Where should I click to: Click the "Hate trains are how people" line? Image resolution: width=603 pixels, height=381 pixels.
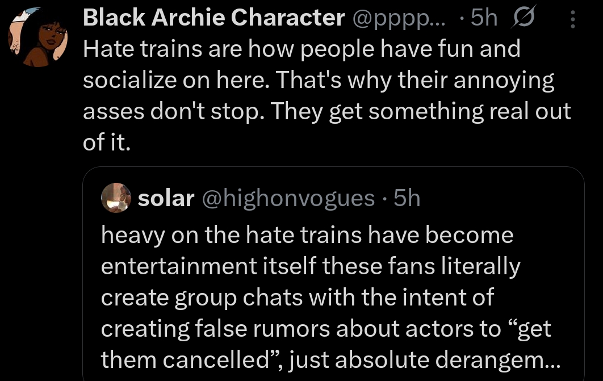pos(301,49)
